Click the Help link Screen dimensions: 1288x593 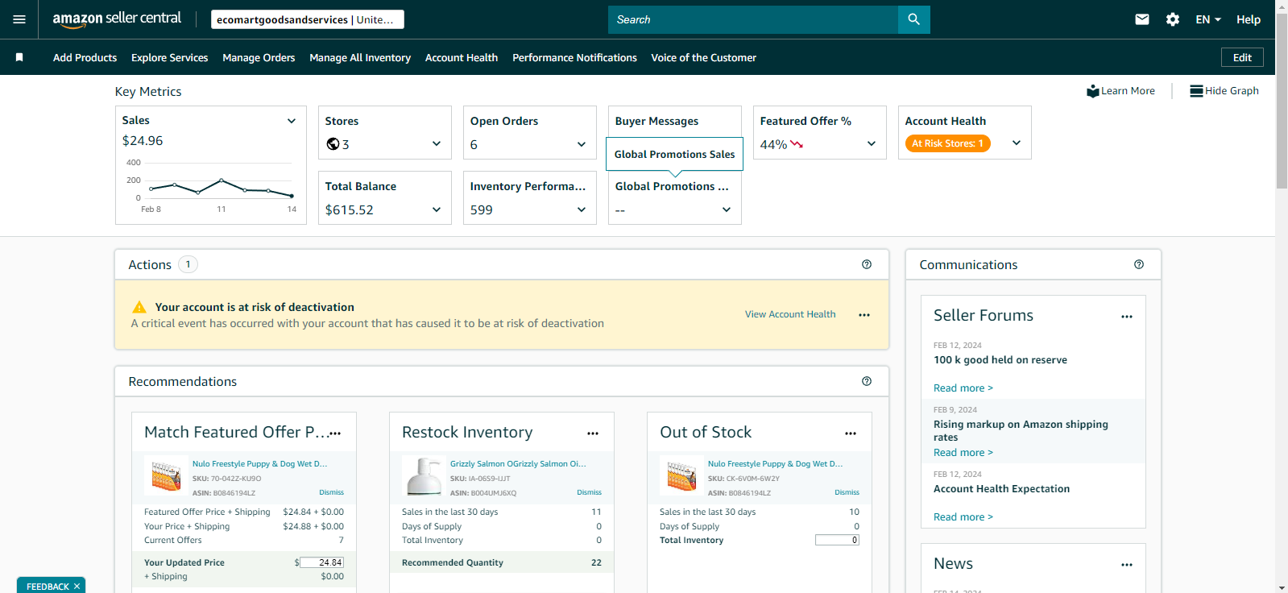tap(1249, 19)
